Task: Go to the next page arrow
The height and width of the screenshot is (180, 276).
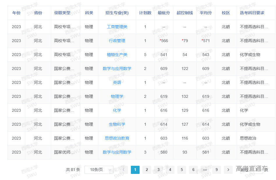Action: click(228, 170)
